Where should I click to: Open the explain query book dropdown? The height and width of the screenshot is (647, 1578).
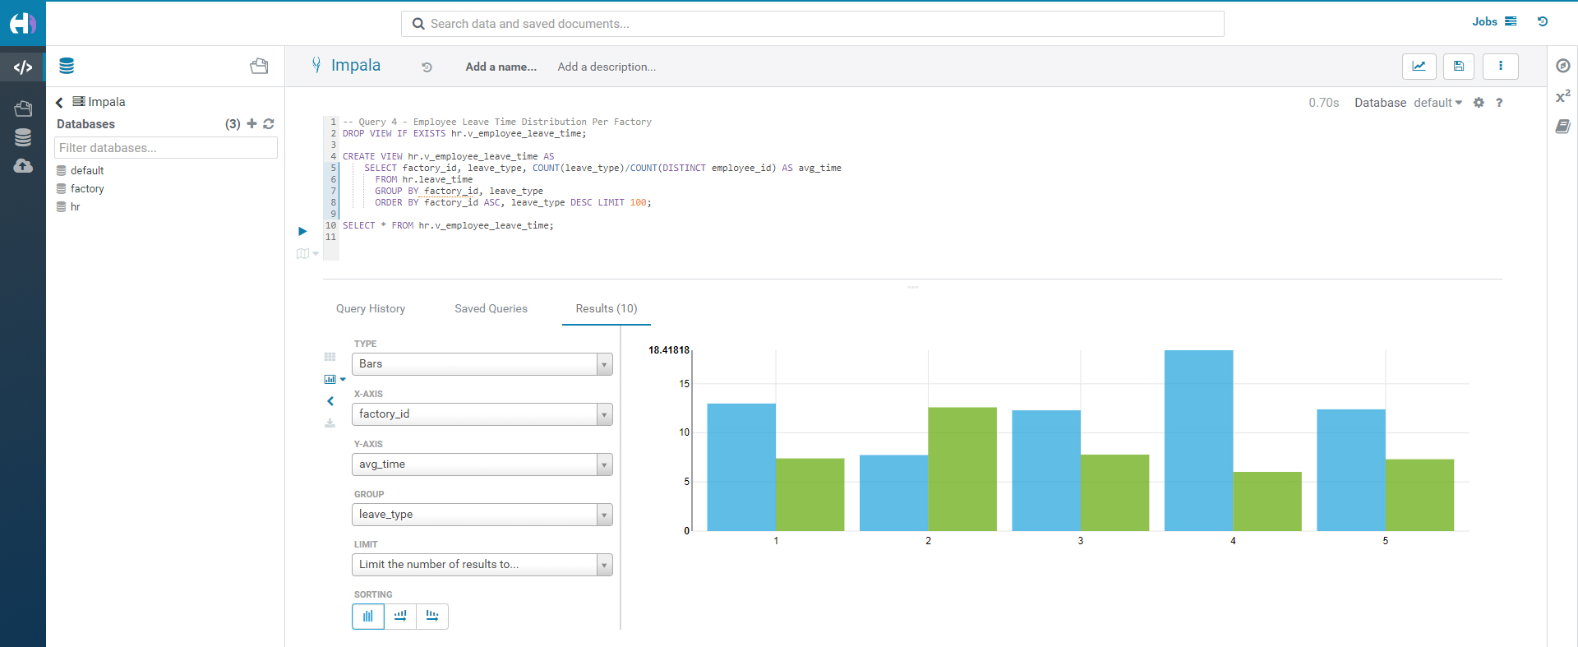point(307,253)
